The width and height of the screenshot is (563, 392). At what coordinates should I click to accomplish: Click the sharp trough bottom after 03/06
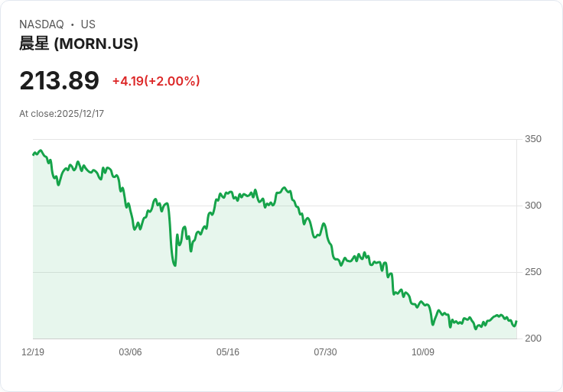coord(174,265)
